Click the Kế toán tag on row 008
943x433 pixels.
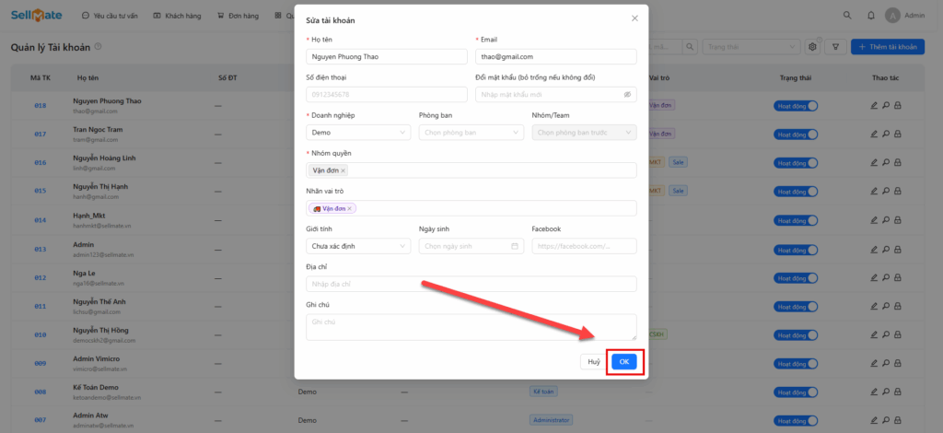[543, 392]
